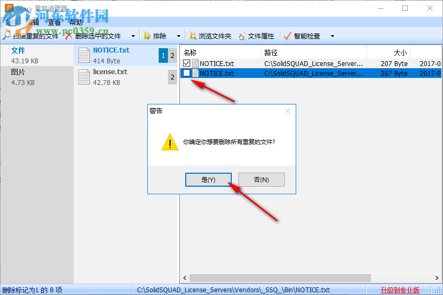Screen dimensions: 443x295
Task: Expand the exclude dropdown arrow
Action: (179, 36)
